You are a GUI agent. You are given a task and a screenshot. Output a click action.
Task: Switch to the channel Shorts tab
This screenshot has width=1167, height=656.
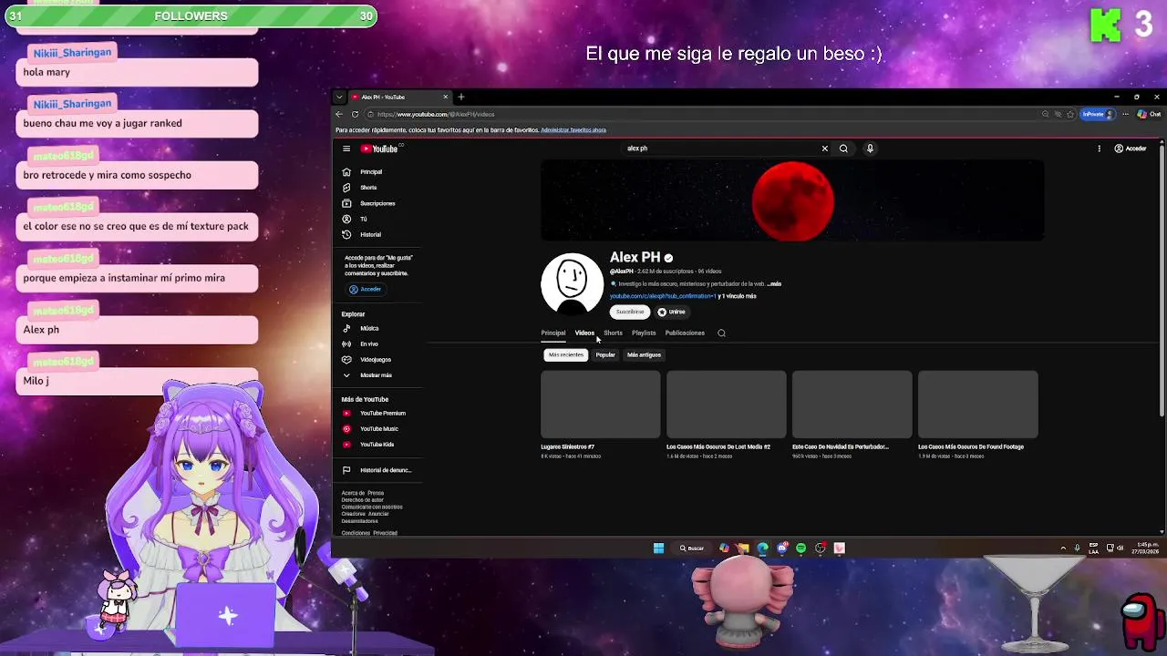click(x=613, y=333)
